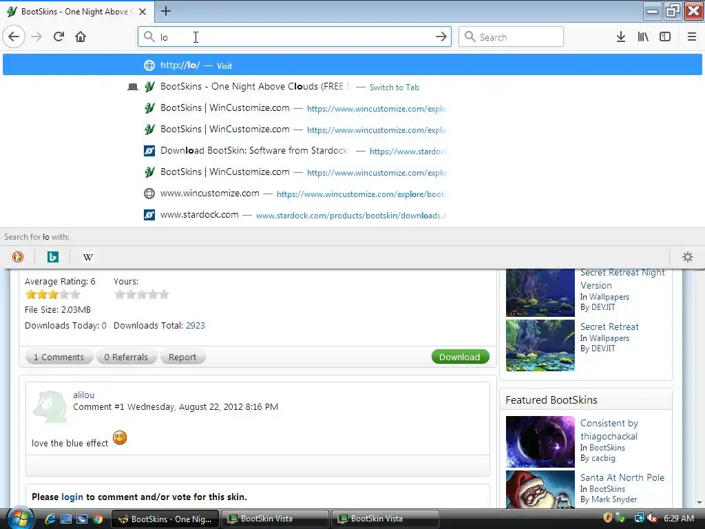Click into the address bar field
Viewport: 705px width, 529px height.
point(295,37)
